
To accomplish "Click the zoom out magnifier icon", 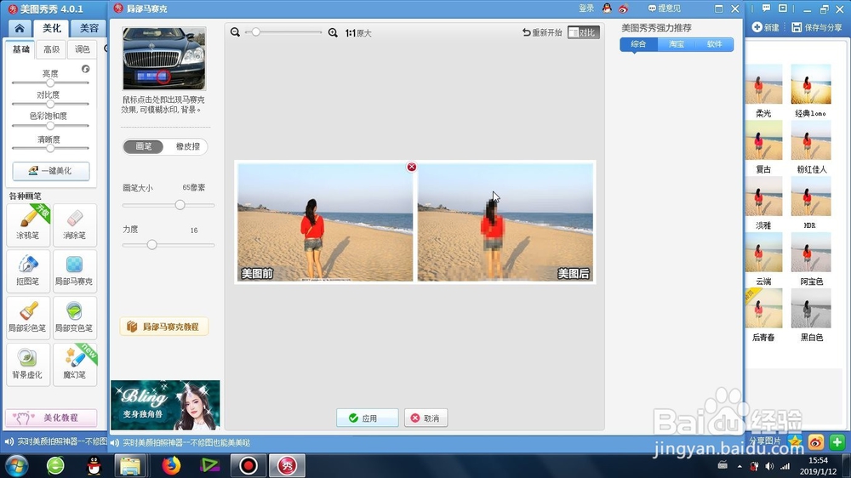I will [235, 32].
